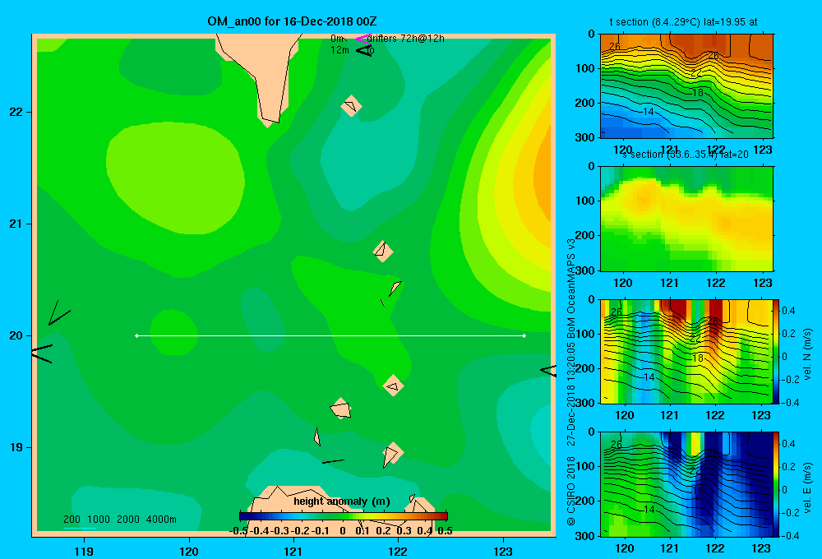Open the salinity section plot
Screen dimensions: 822x559
point(686,219)
